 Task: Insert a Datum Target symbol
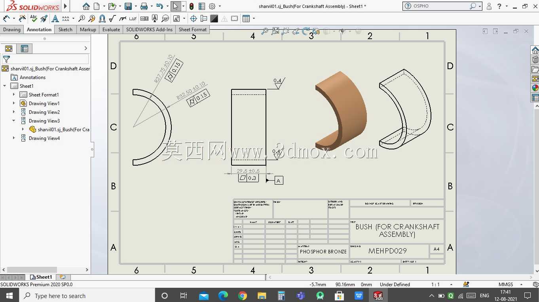coord(165,18)
